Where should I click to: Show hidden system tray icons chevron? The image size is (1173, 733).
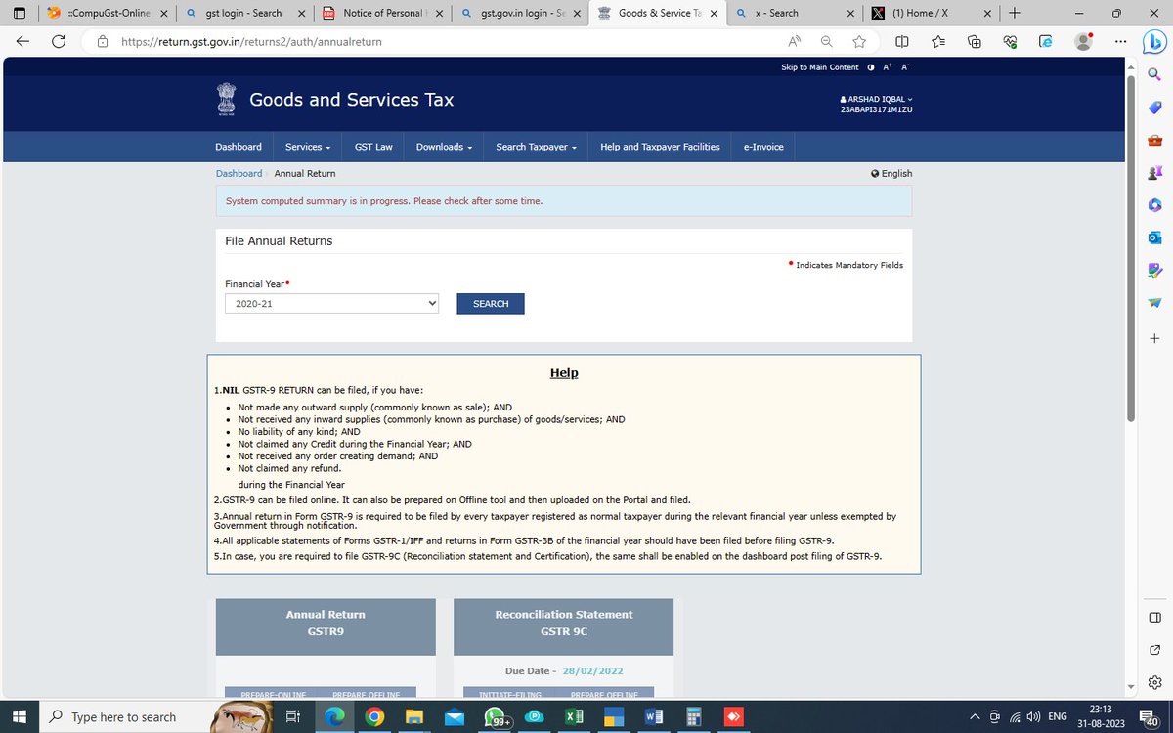pyautogui.click(x=975, y=716)
